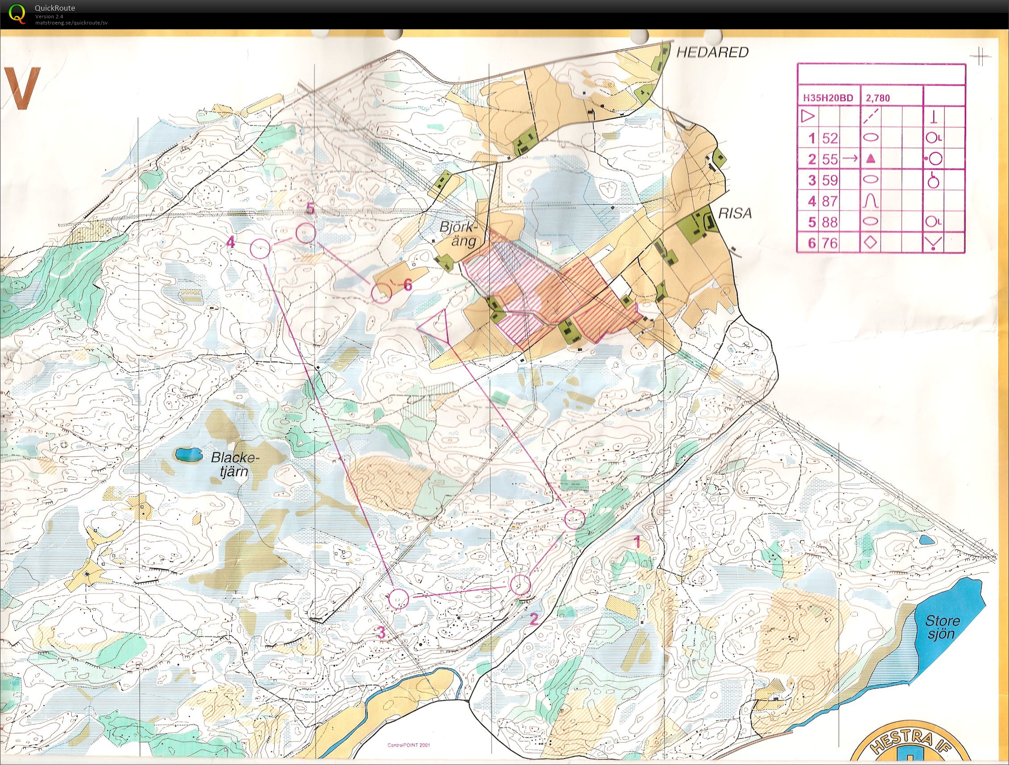The height and width of the screenshot is (765, 1009).
Task: Select control circle 2 on the map
Action: 521,585
